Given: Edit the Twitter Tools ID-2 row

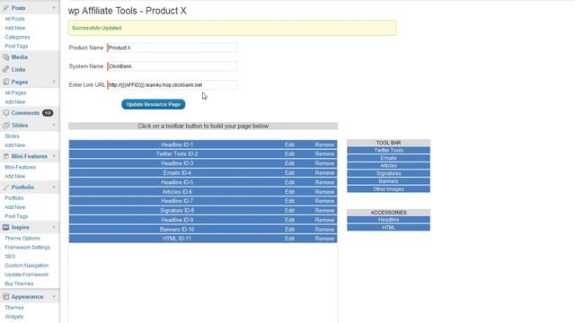Looking at the screenshot, I should click(289, 153).
